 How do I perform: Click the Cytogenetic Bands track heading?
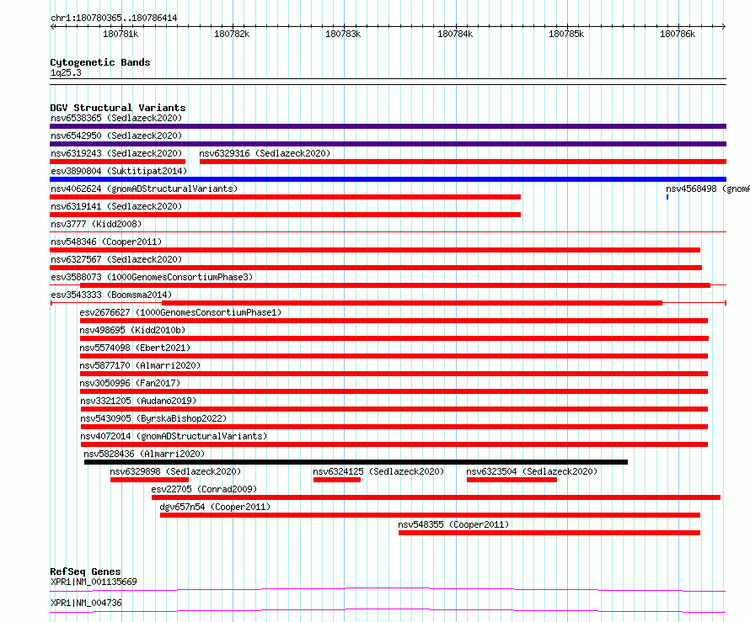click(x=100, y=62)
